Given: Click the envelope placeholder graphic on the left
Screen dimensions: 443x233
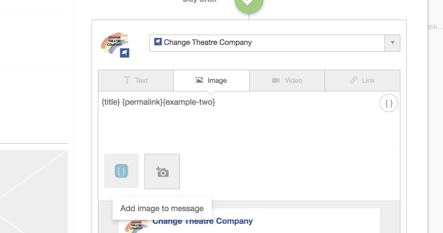Looking at the screenshot, I should 33,190.
